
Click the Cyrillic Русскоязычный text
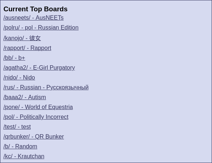click(67, 88)
